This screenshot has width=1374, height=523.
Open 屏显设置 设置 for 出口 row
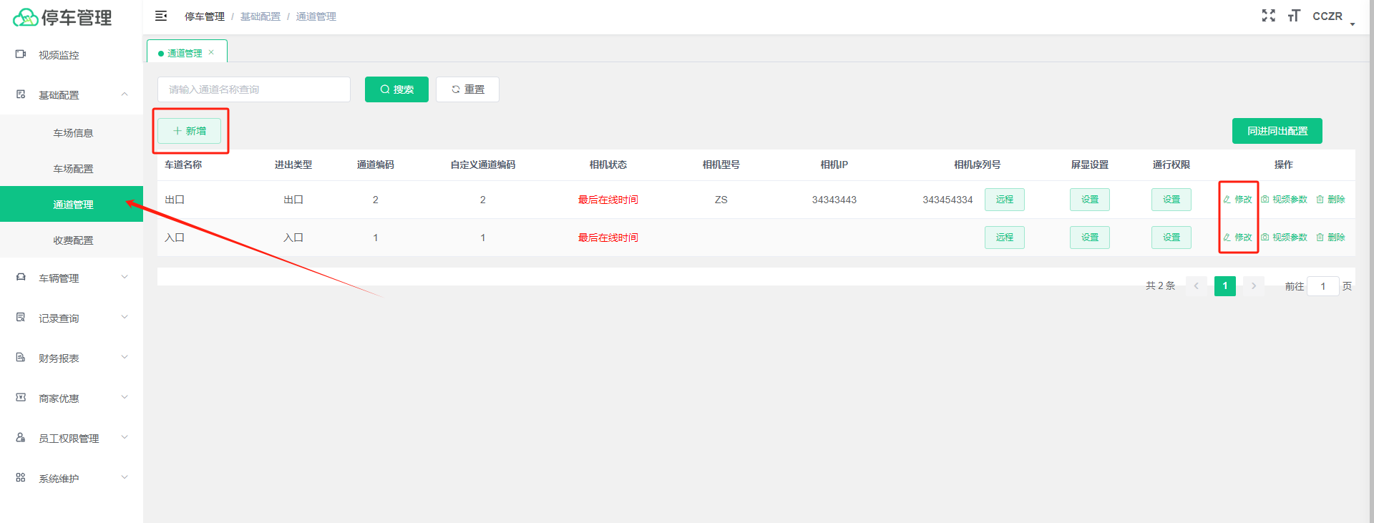pos(1089,200)
